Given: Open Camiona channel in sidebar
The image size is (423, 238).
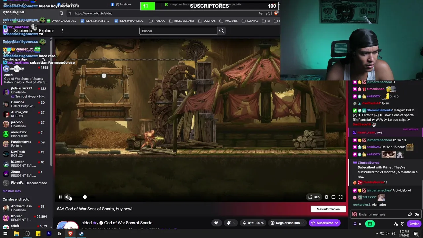Looking at the screenshot, I should [x=25, y=104].
